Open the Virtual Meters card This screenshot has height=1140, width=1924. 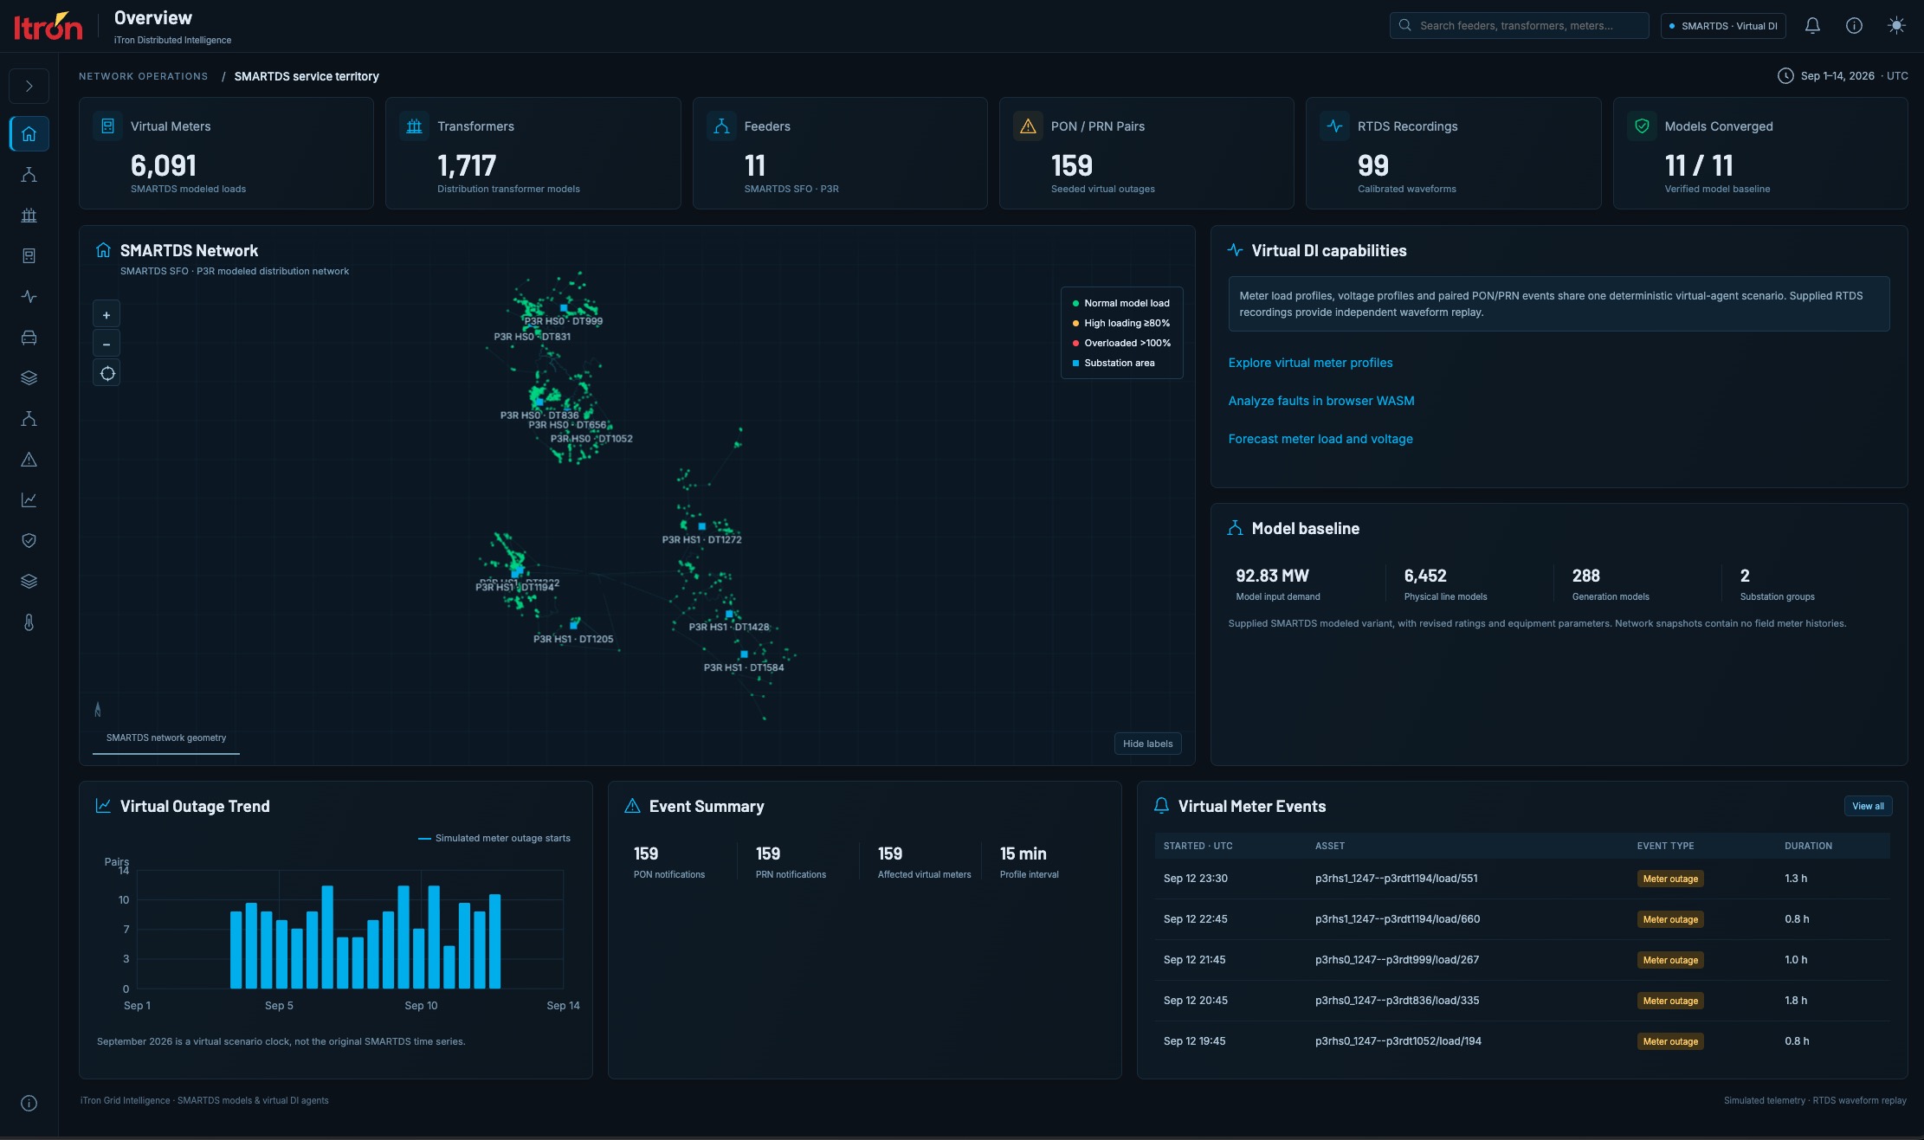[x=226, y=153]
